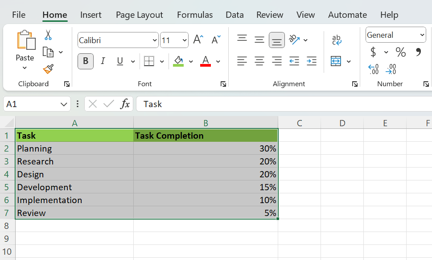Apply Comma Style format
432x260 pixels.
418,52
